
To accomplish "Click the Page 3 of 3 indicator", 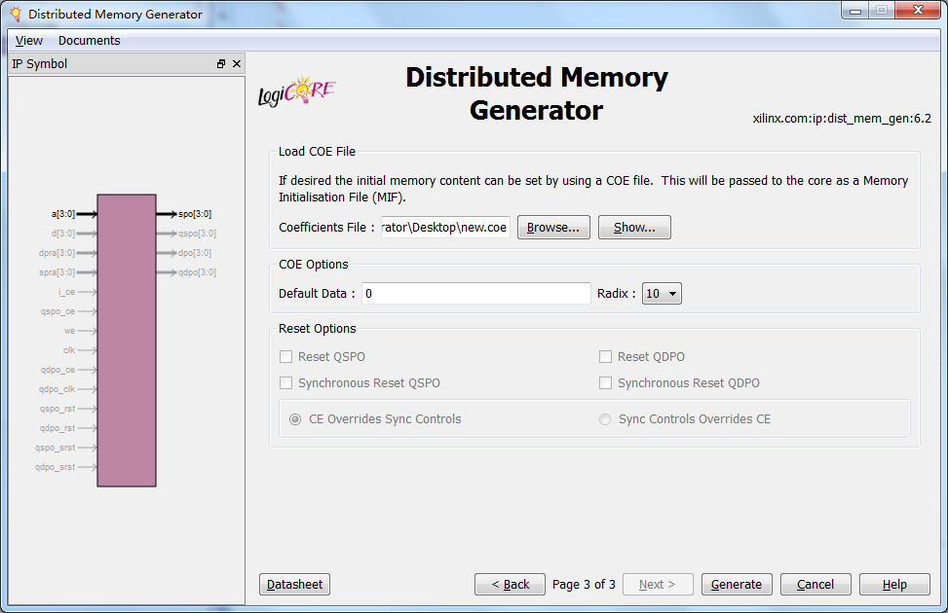I will click(x=584, y=584).
